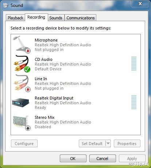Click the CD Audio RCA cable icon
This screenshot has height=168, width=151.
click(x=22, y=64)
